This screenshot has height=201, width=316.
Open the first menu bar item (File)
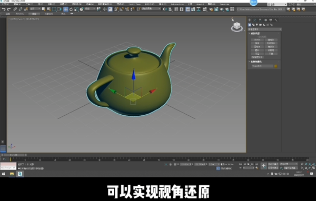(x=5, y=4)
